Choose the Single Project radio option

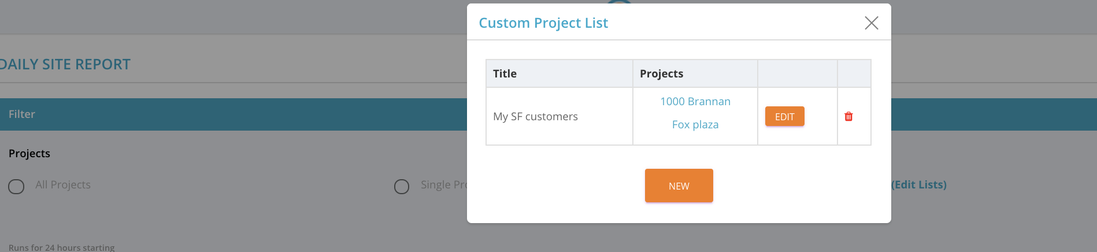[402, 186]
